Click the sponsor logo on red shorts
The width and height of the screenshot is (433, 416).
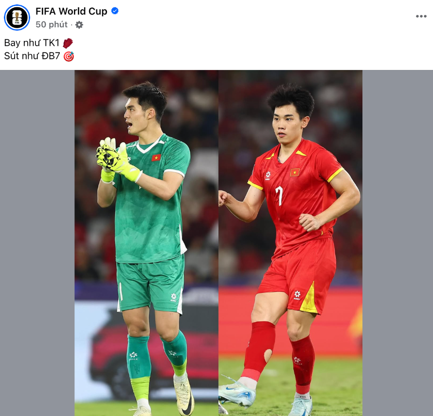click(x=297, y=295)
